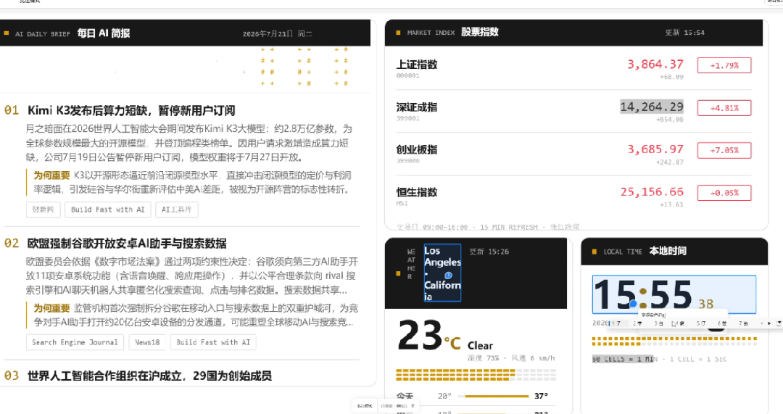Click the 38 seconds counter

pos(705,304)
